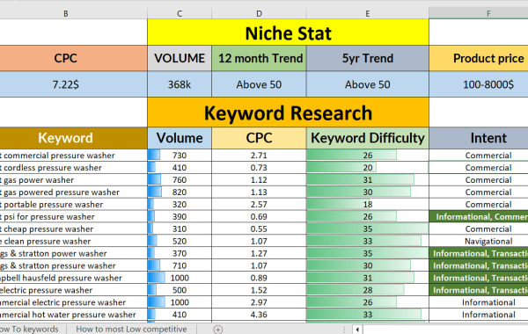Click Commercial intent for cordless pressure washer
The image size is (528, 334).
(479, 168)
